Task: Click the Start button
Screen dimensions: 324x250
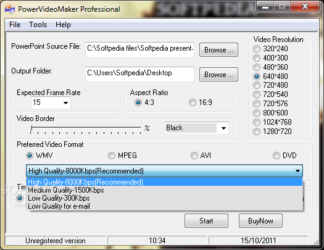Action: click(206, 221)
